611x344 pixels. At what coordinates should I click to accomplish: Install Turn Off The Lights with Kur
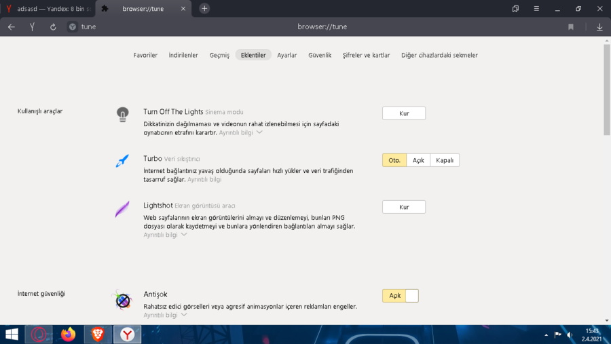[404, 113]
